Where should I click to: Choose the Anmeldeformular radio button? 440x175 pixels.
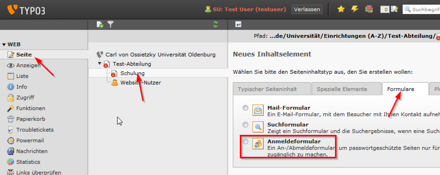[245, 141]
